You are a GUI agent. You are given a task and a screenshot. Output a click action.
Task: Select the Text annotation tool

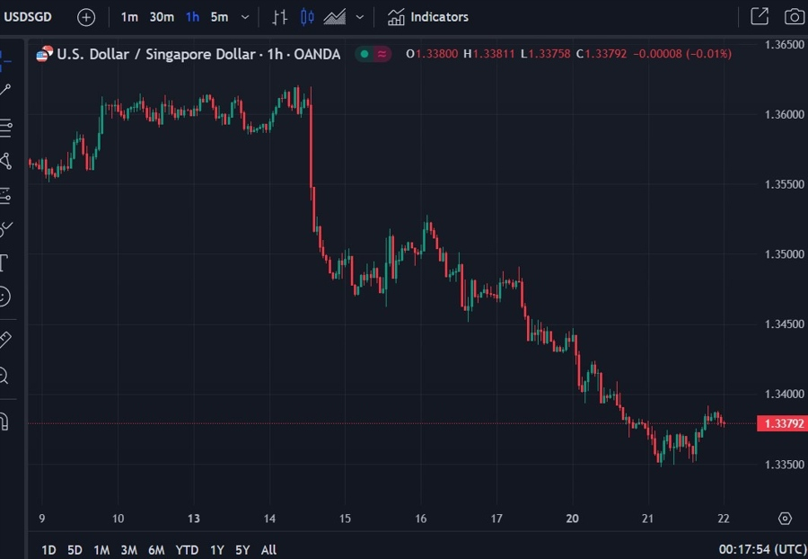4,263
